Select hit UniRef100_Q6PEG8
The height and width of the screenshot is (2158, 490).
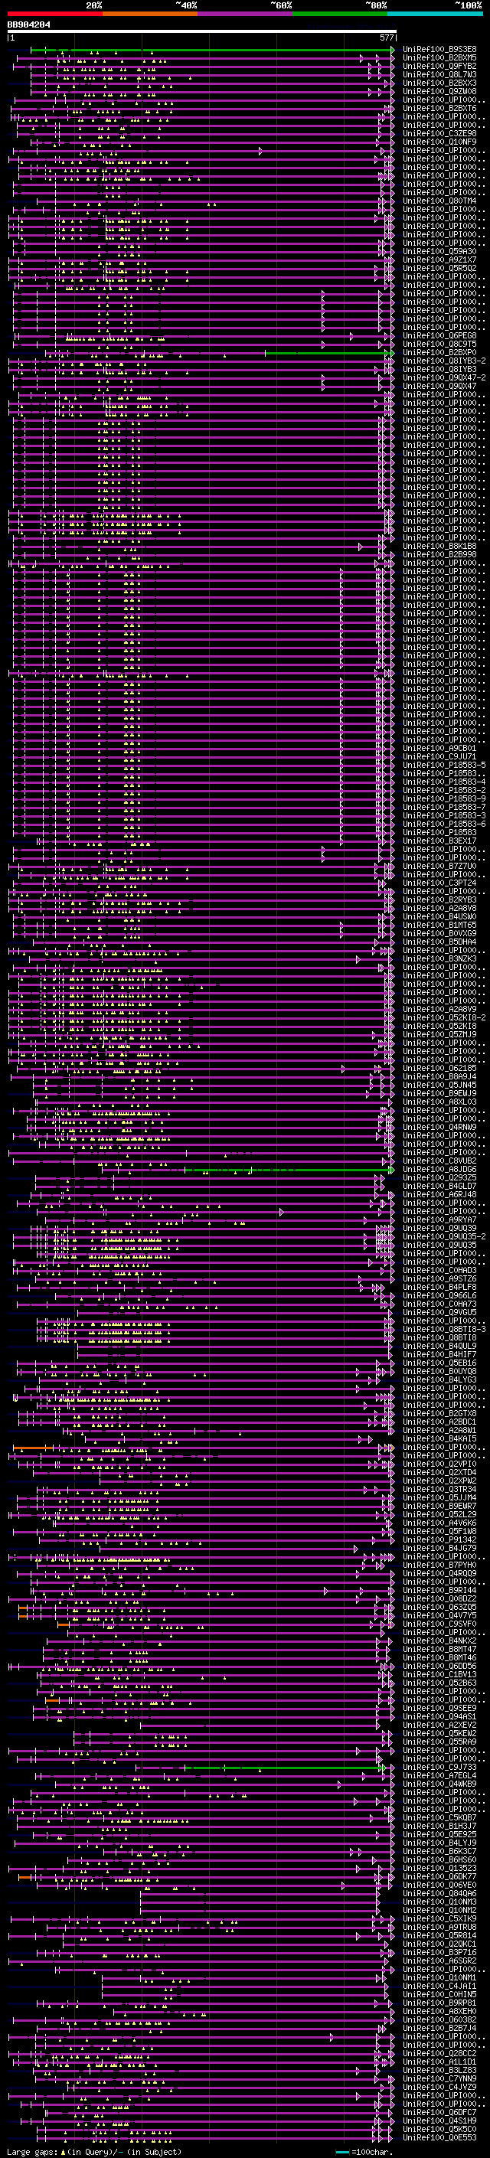[439, 336]
